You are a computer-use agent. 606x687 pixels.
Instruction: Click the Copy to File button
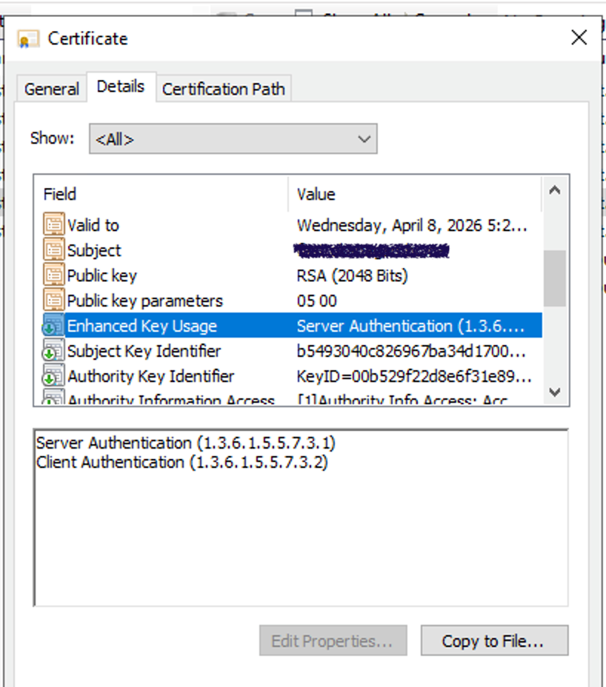493,641
